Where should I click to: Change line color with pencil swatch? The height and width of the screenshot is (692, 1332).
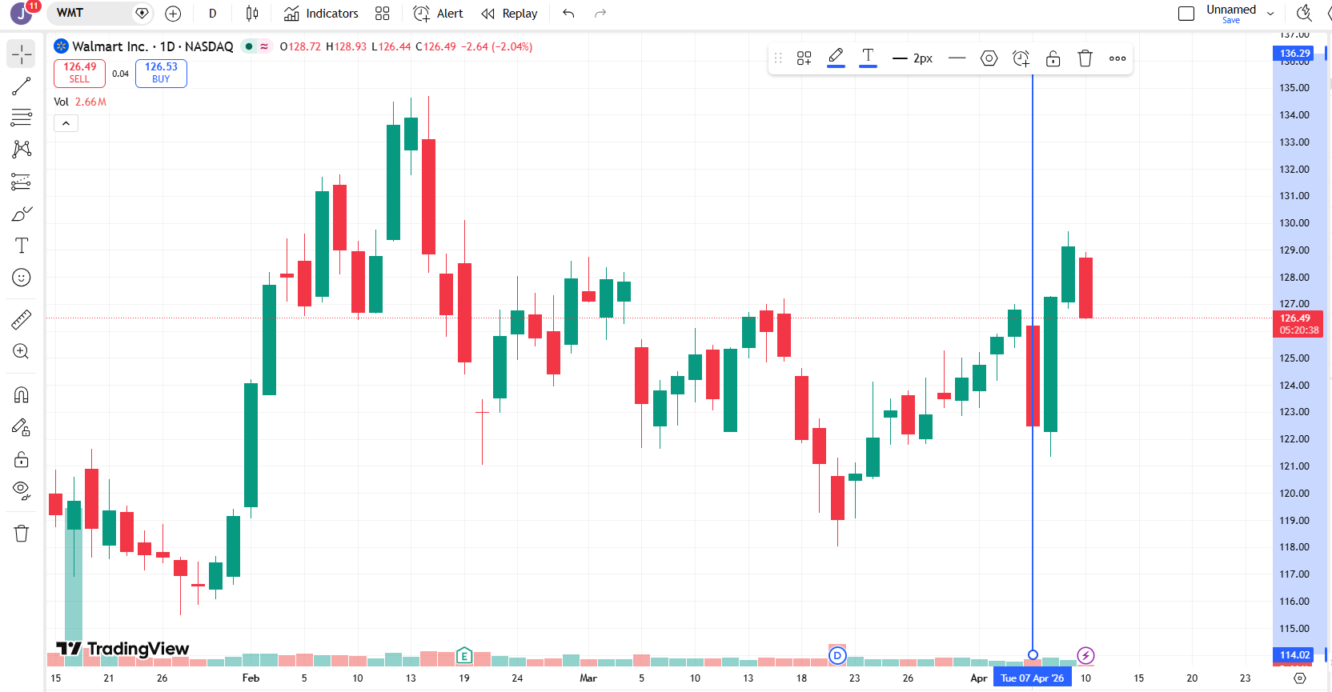[836, 58]
